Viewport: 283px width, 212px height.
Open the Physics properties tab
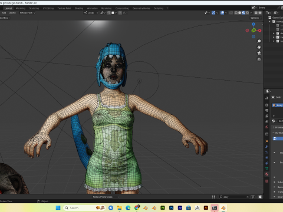(x=267, y=158)
